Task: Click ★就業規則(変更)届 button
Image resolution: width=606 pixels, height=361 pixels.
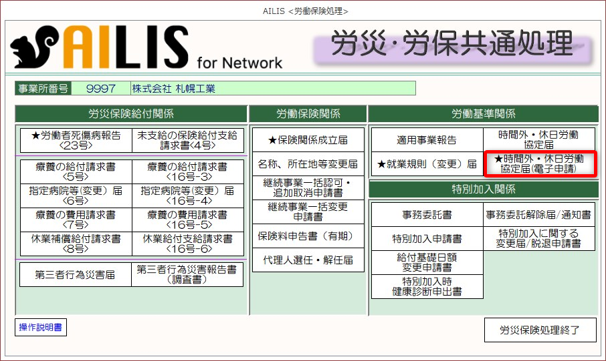Action: (x=427, y=164)
